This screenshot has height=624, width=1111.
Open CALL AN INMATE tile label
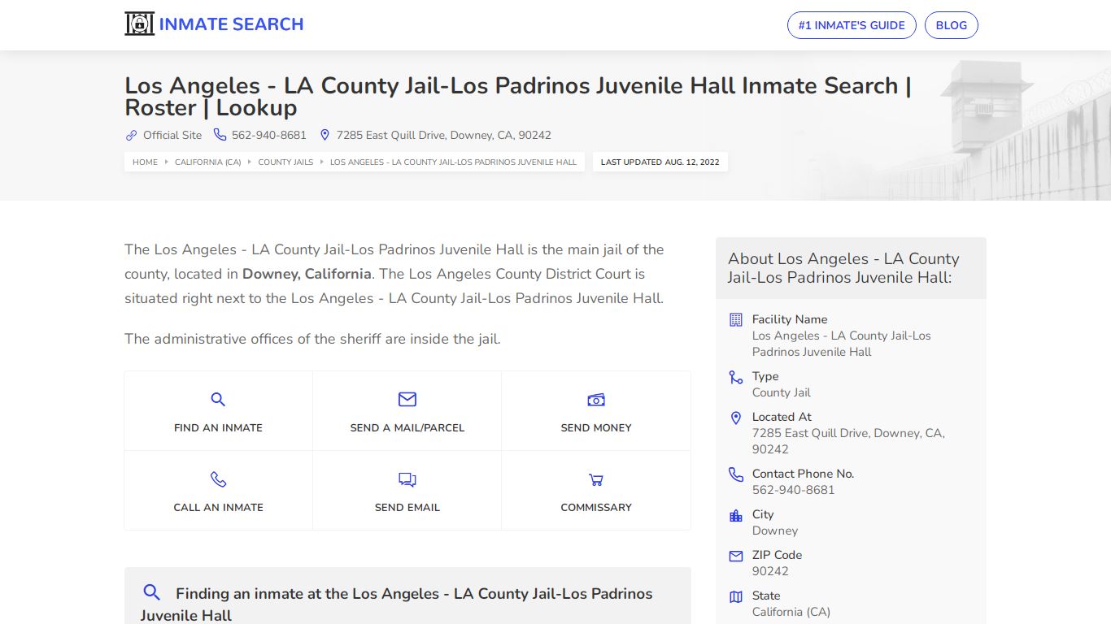pyautogui.click(x=218, y=507)
